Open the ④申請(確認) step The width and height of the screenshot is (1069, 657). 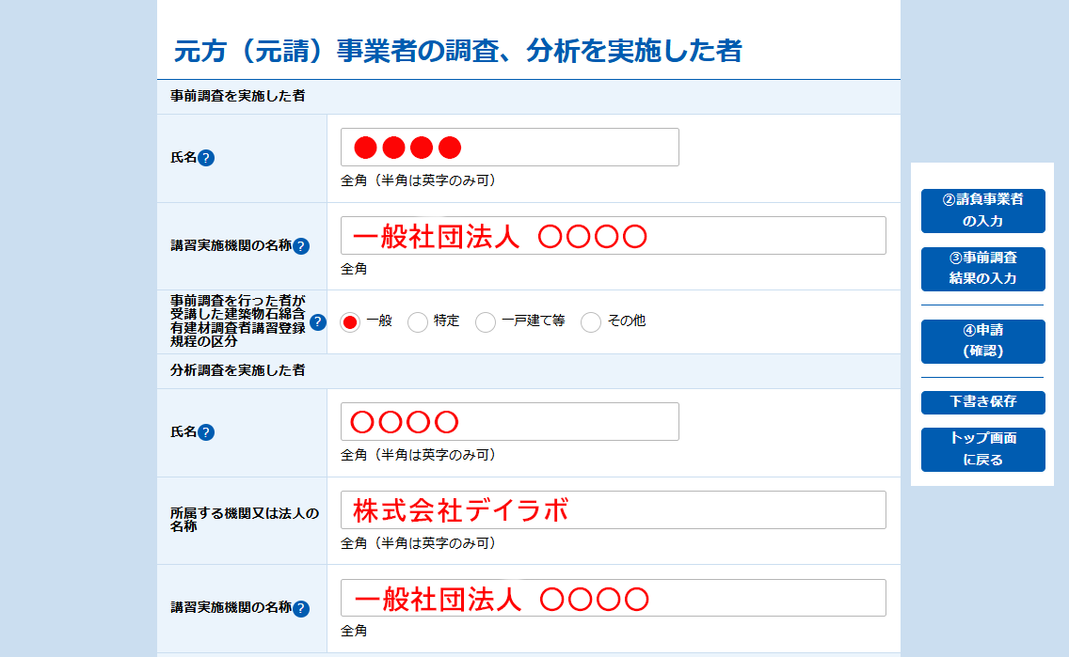pyautogui.click(x=982, y=341)
